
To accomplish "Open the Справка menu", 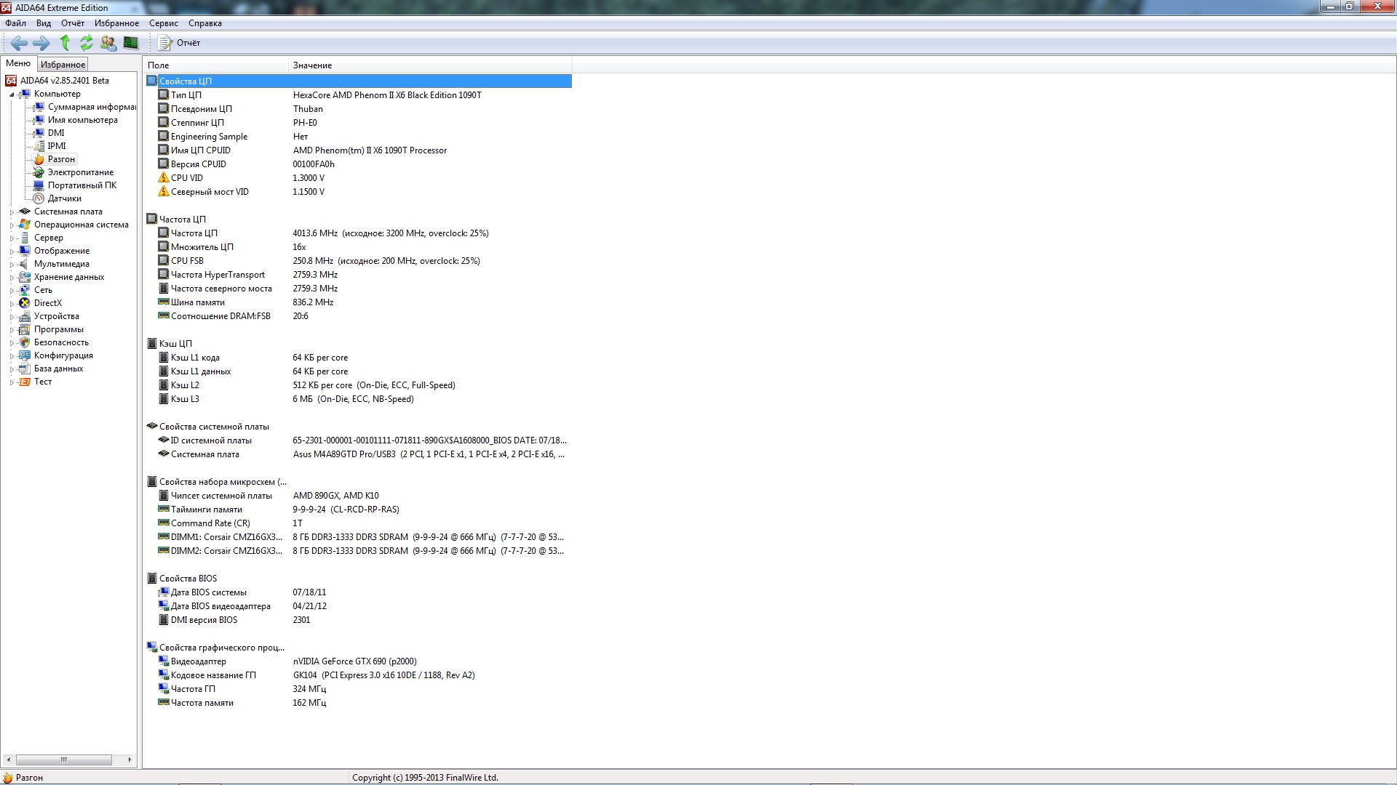I will (205, 23).
